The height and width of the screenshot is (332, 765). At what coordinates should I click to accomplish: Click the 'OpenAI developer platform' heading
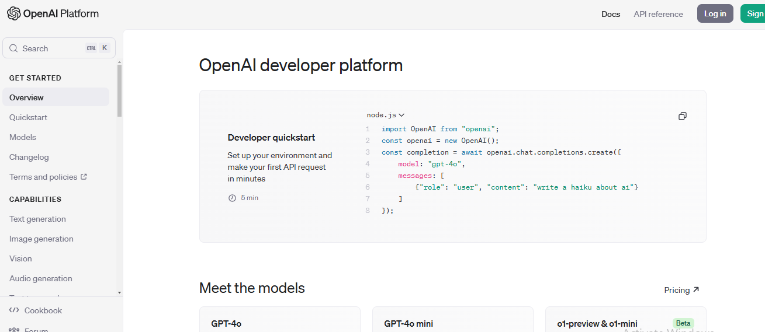pyautogui.click(x=301, y=65)
